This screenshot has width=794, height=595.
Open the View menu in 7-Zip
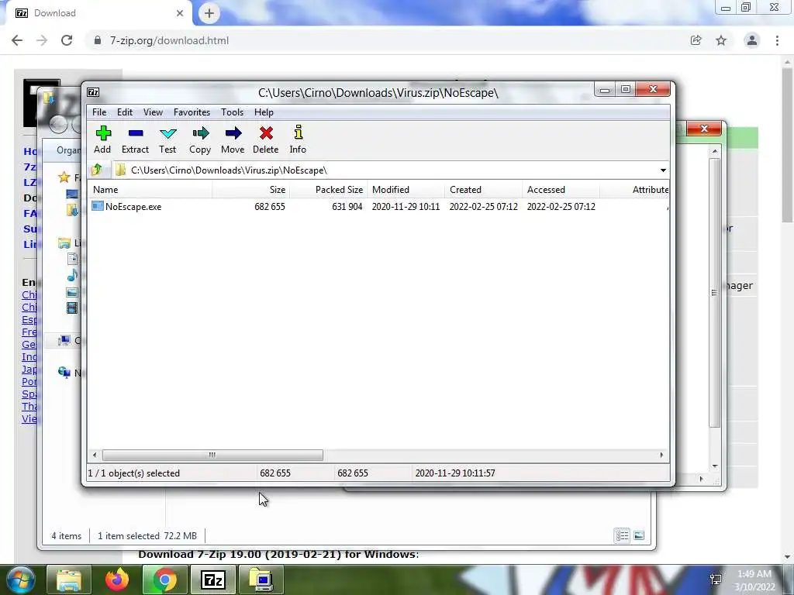click(153, 112)
